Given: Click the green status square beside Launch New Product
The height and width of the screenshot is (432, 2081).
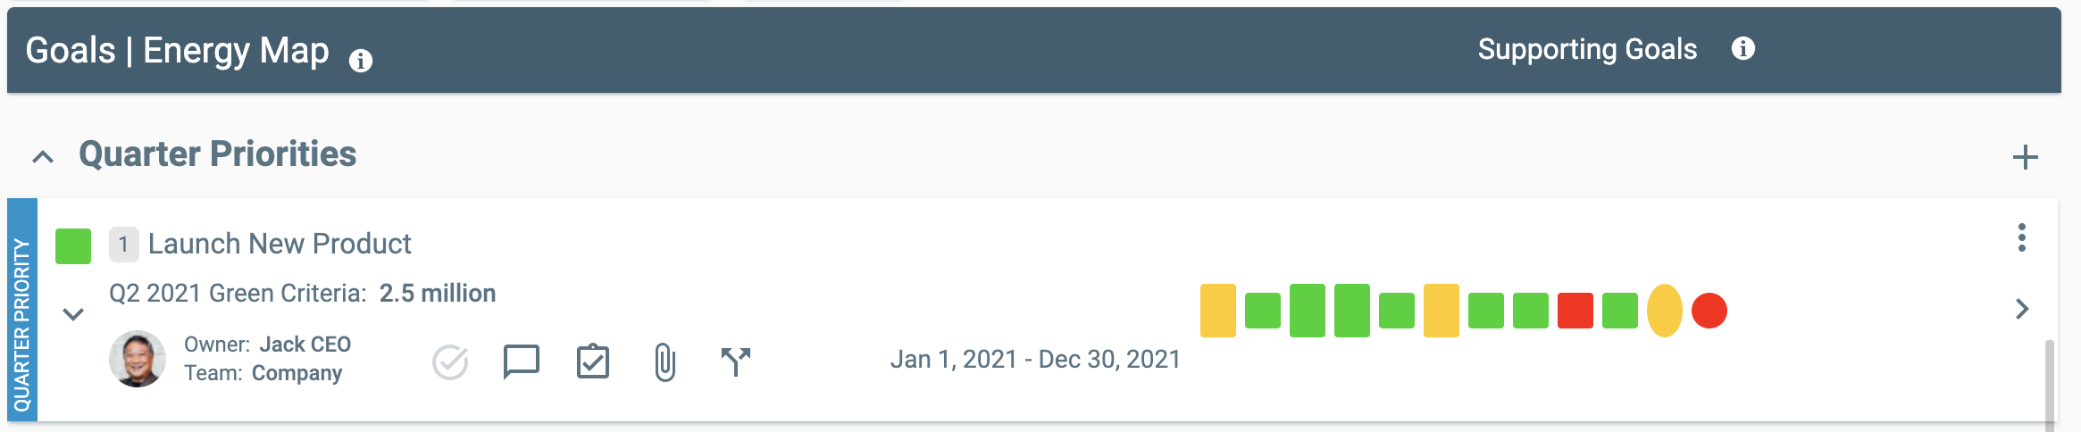Looking at the screenshot, I should click(x=73, y=246).
